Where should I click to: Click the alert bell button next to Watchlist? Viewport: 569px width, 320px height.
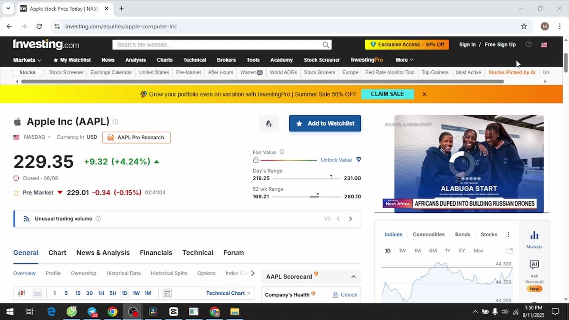tap(269, 124)
